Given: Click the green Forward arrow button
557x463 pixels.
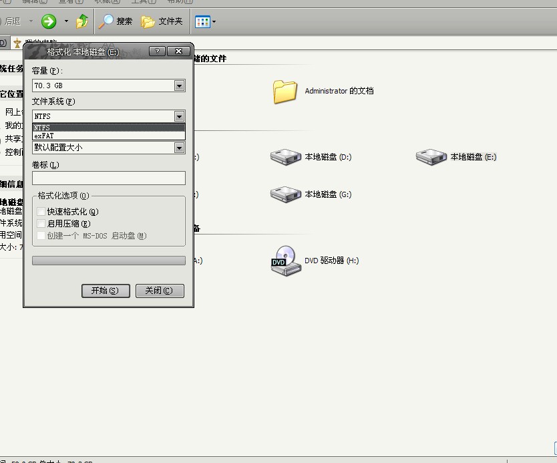Looking at the screenshot, I should 49,21.
